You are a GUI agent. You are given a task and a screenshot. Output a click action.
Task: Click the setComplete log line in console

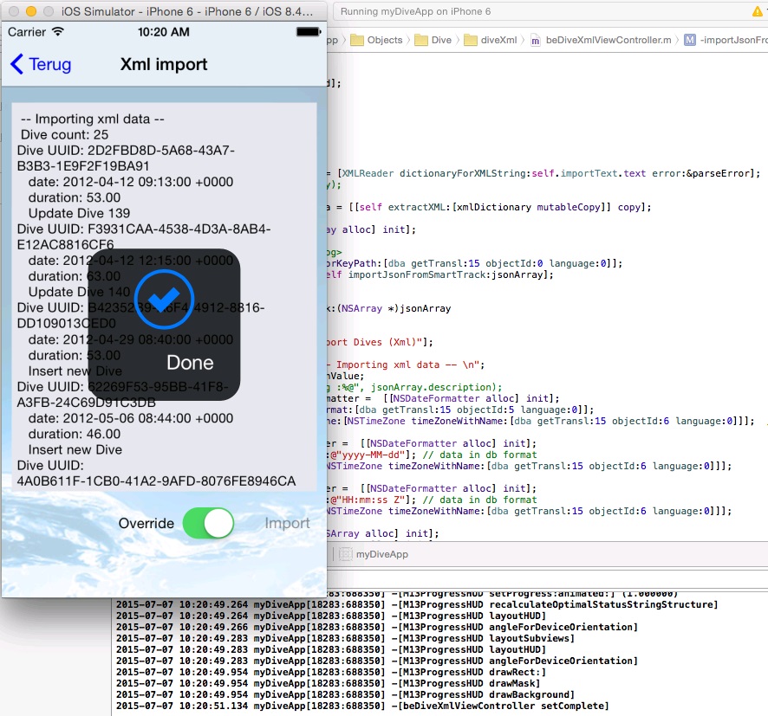[x=362, y=706]
